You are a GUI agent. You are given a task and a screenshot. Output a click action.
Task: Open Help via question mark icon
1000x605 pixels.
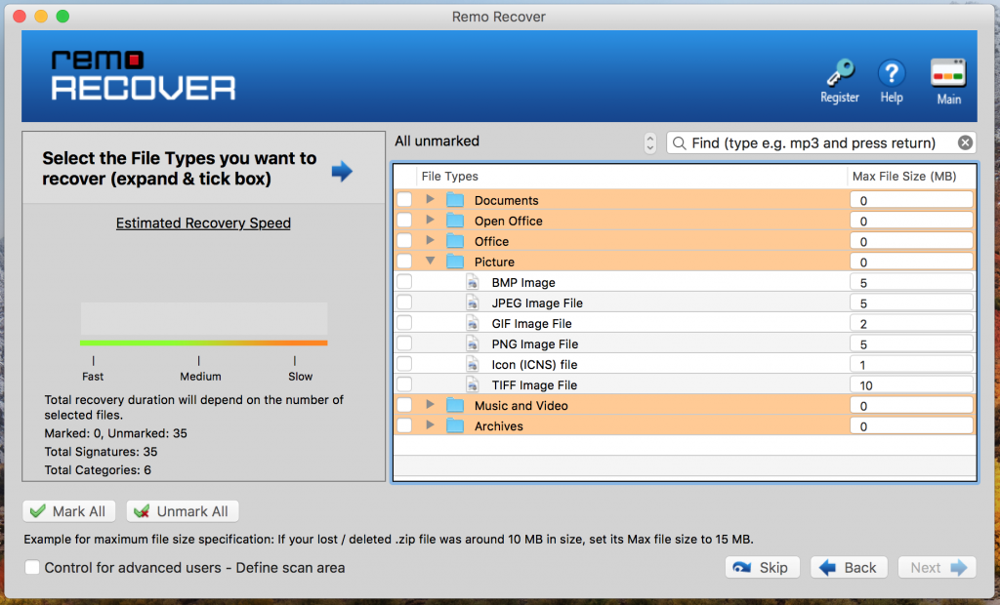pyautogui.click(x=891, y=73)
